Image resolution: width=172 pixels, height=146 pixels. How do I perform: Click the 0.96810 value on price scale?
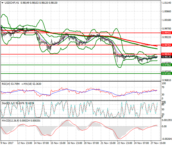[x=166, y=80]
